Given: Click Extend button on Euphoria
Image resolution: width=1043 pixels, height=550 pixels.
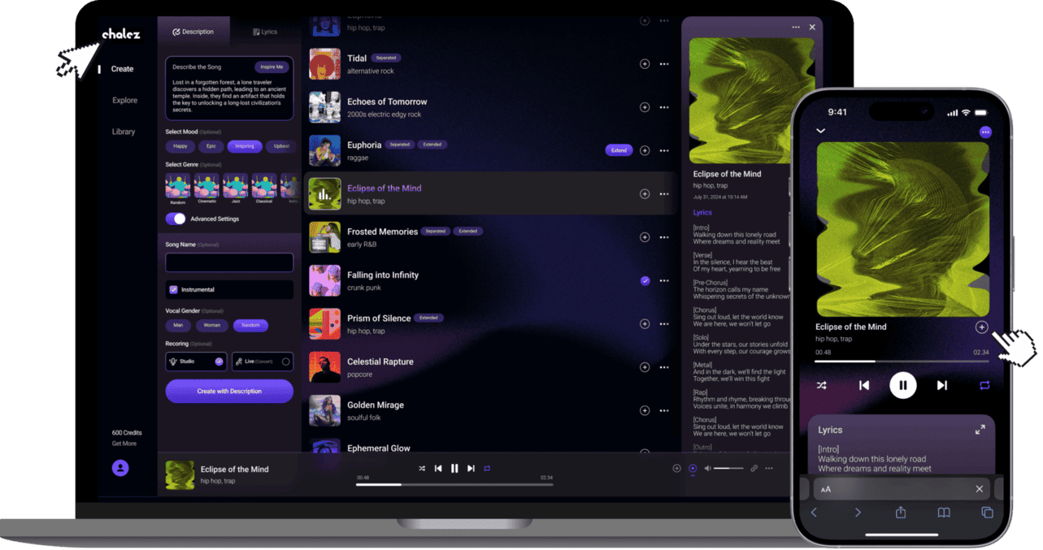Looking at the screenshot, I should tap(619, 150).
